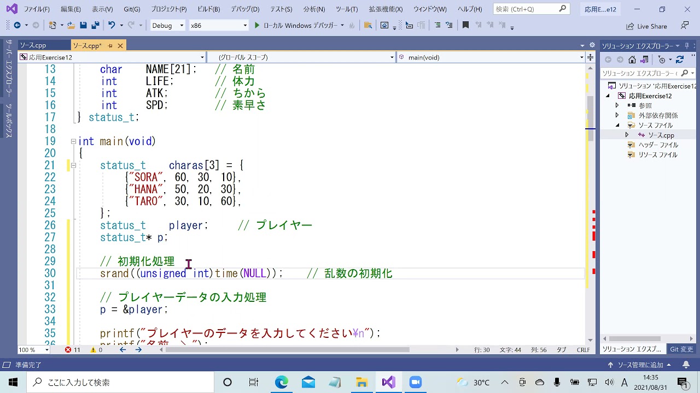Start debugging with ローカル Windows デバッガー button
Viewport: 700px width, 393px height.
295,25
